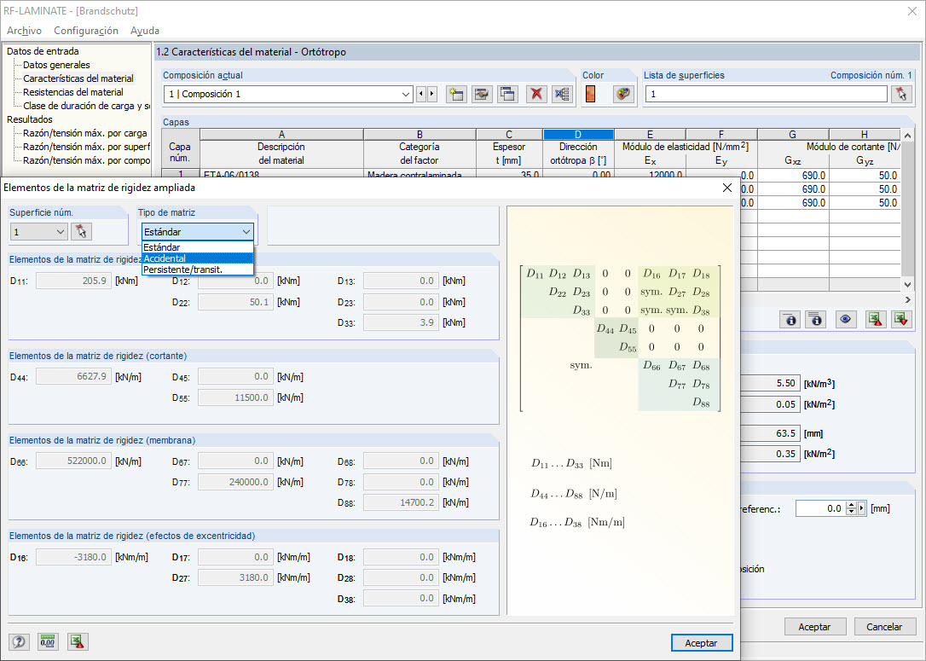The height and width of the screenshot is (661, 926).
Task: Select column D header in layers table
Action: point(578,135)
